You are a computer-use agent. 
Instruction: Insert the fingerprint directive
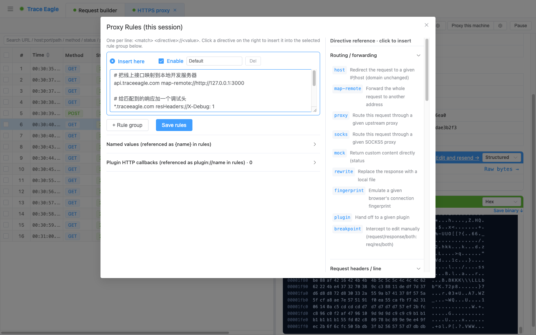point(349,191)
